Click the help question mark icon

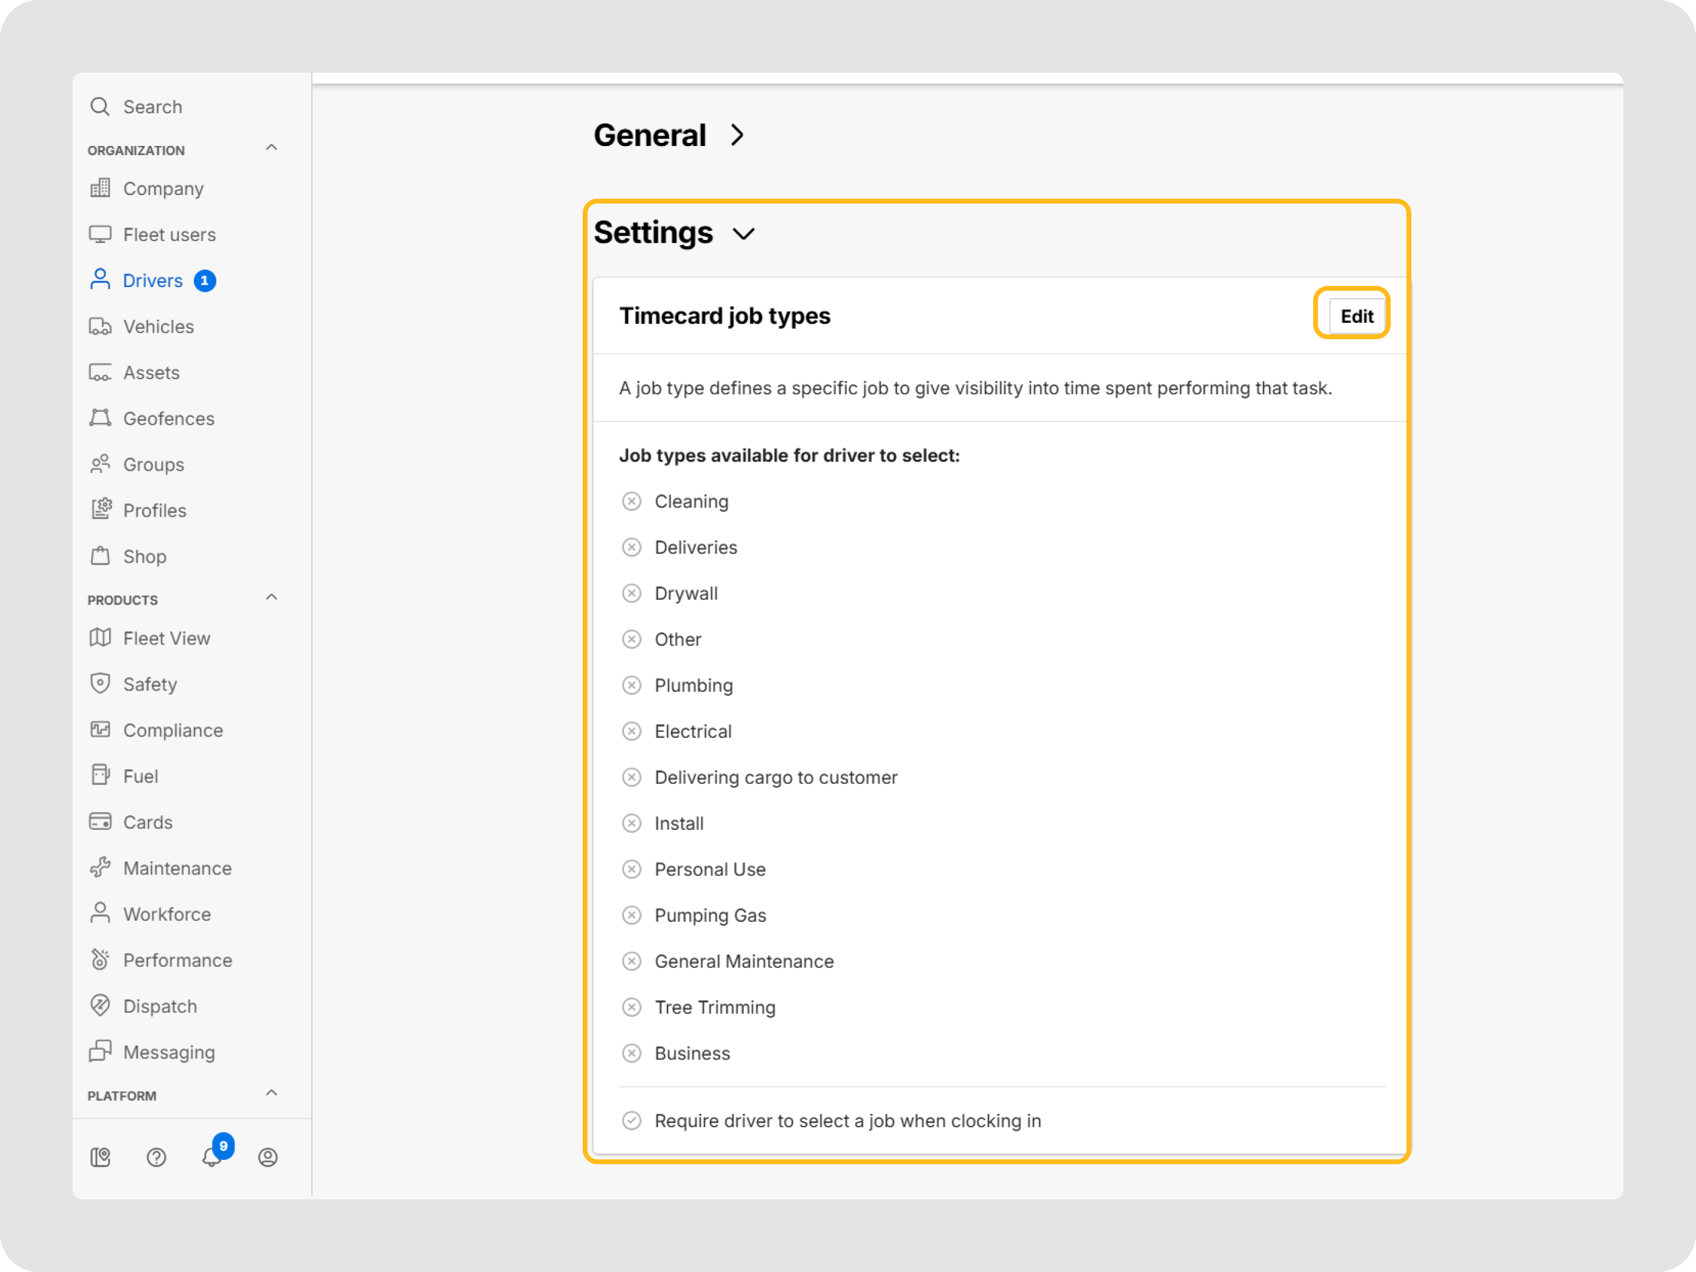[156, 1157]
